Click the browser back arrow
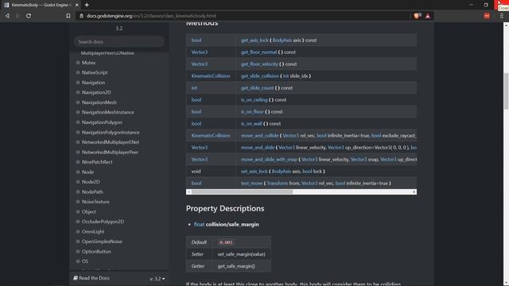Screen dimensions: 509x286 (7, 16)
